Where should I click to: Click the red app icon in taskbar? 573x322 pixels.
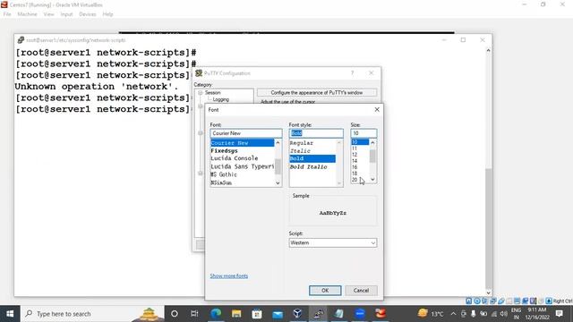point(381,314)
